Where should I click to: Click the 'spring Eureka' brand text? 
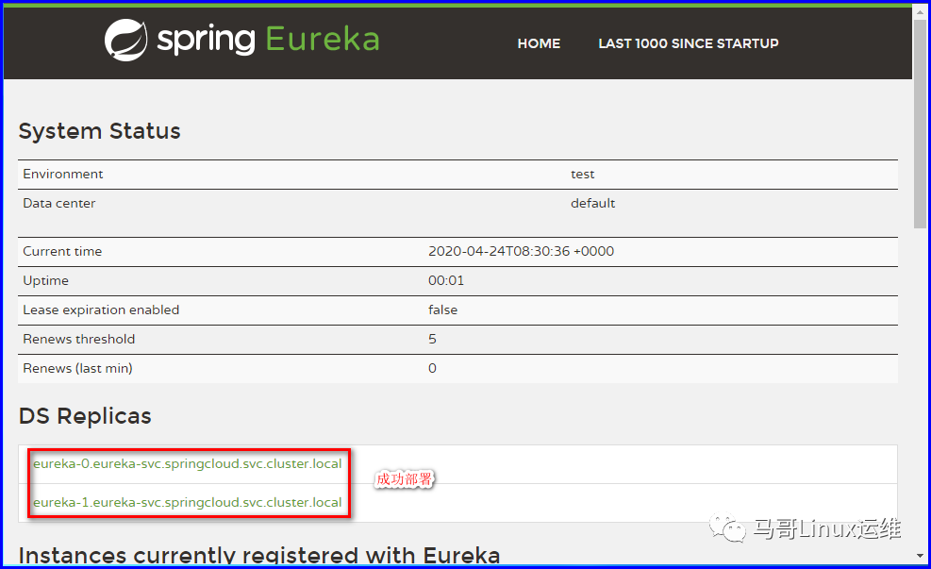[x=268, y=40]
